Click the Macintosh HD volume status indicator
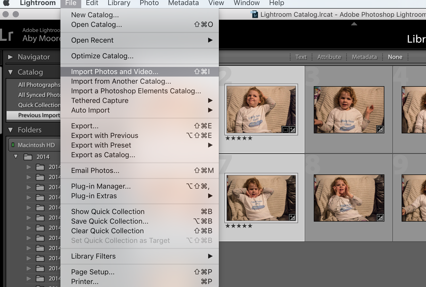Image resolution: width=426 pixels, height=287 pixels. coord(13,145)
